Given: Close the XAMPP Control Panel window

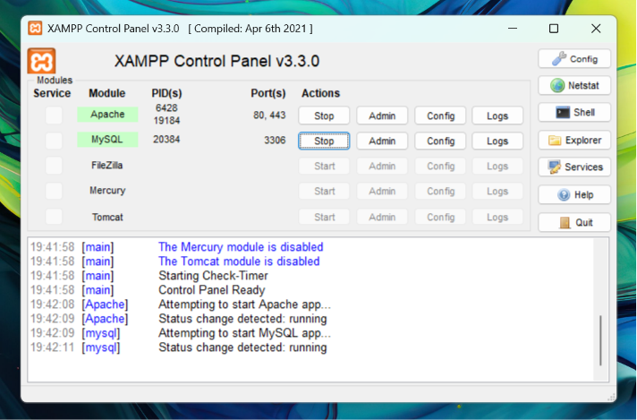Looking at the screenshot, I should coord(596,29).
